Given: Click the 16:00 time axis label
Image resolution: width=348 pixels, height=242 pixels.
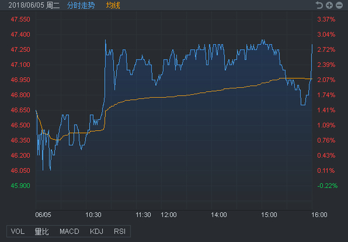Looking at the screenshot, I should click(319, 215).
